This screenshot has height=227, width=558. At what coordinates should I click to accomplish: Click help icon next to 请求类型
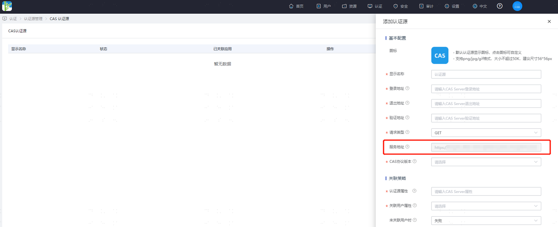pyautogui.click(x=407, y=132)
